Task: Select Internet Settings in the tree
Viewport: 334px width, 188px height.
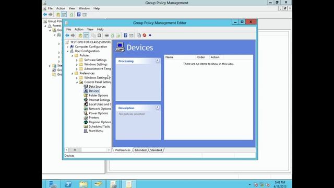Action: [x=99, y=100]
